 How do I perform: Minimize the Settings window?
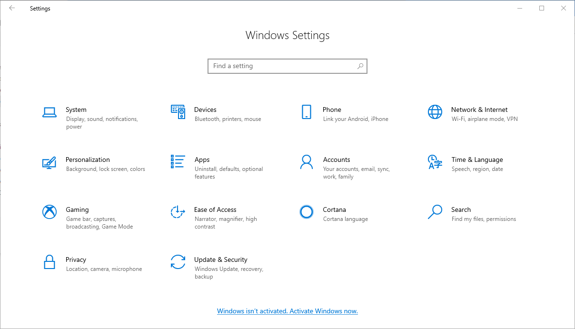[520, 8]
